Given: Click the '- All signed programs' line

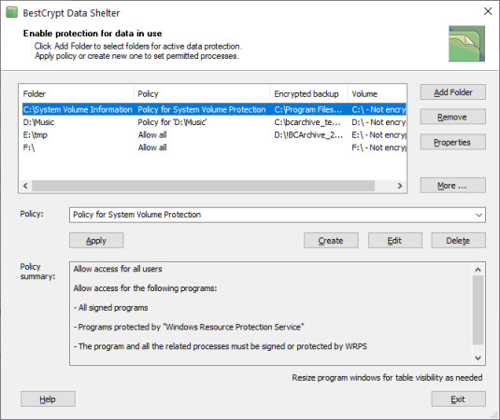Looking at the screenshot, I should click(110, 308).
